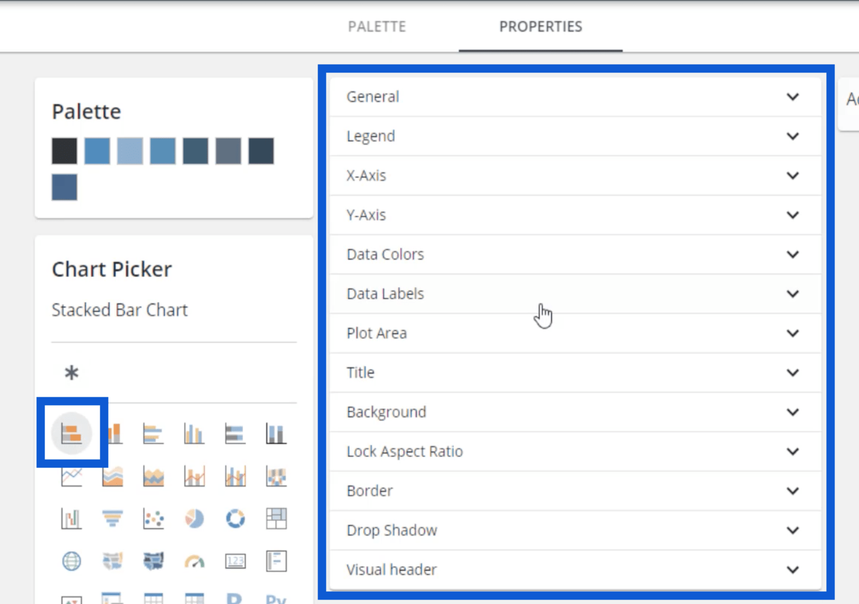Open the Visual header section

[x=575, y=569]
